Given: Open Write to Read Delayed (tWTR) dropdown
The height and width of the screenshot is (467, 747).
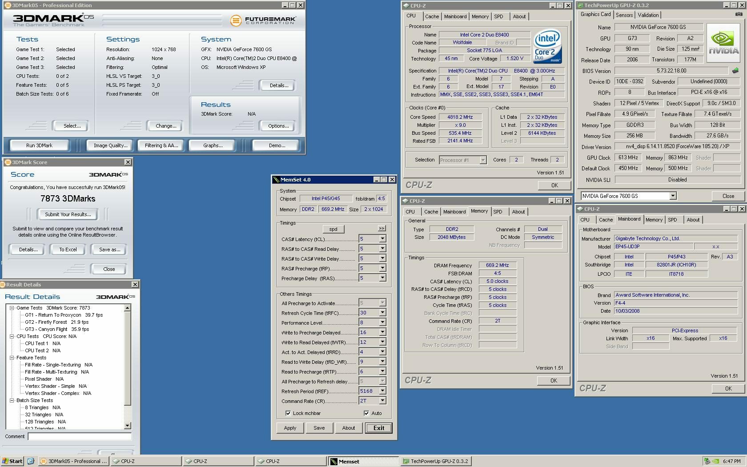Looking at the screenshot, I should (x=382, y=342).
